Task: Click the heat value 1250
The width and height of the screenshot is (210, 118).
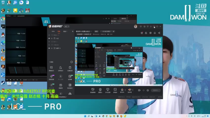Action: (x=110, y=34)
